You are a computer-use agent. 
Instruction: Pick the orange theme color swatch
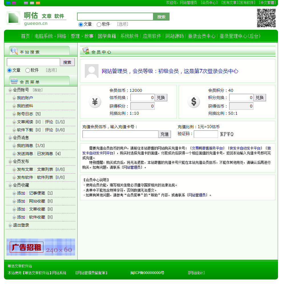point(38,3)
